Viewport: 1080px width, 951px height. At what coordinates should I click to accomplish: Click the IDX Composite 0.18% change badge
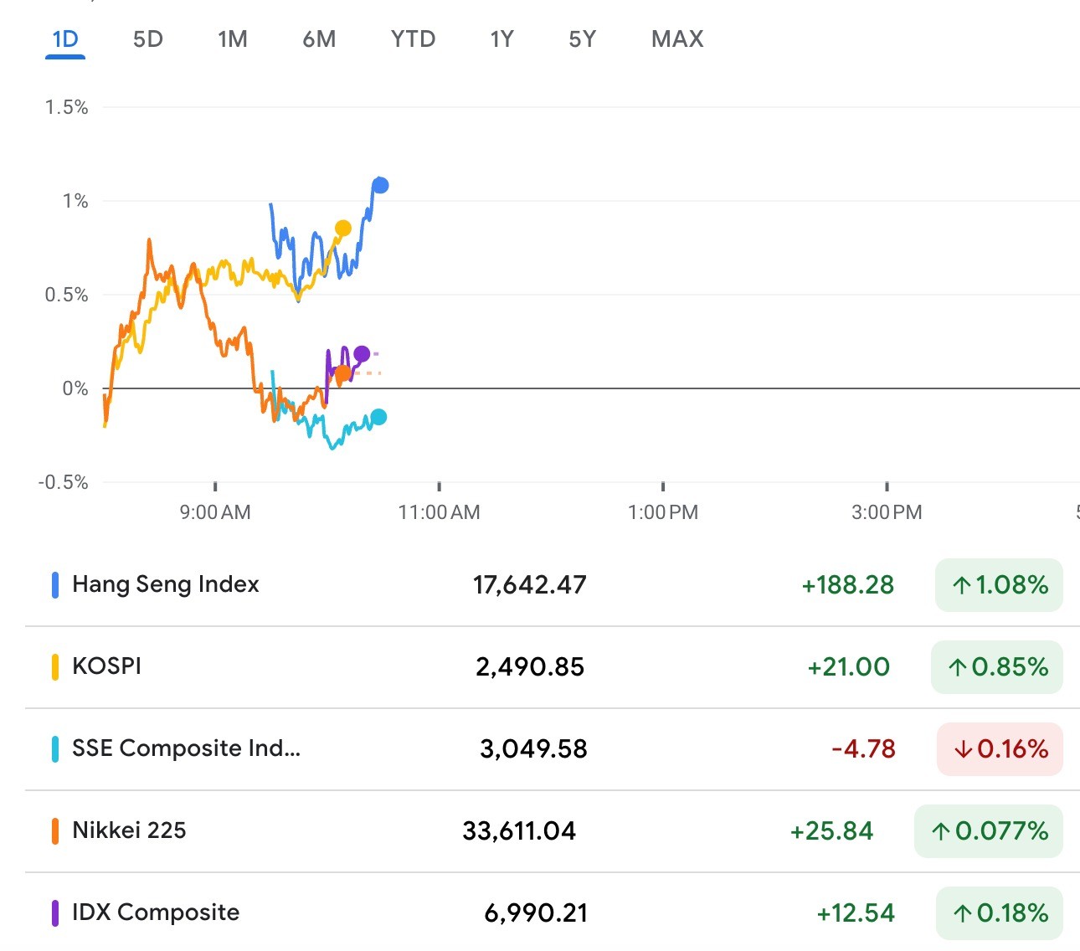[999, 912]
